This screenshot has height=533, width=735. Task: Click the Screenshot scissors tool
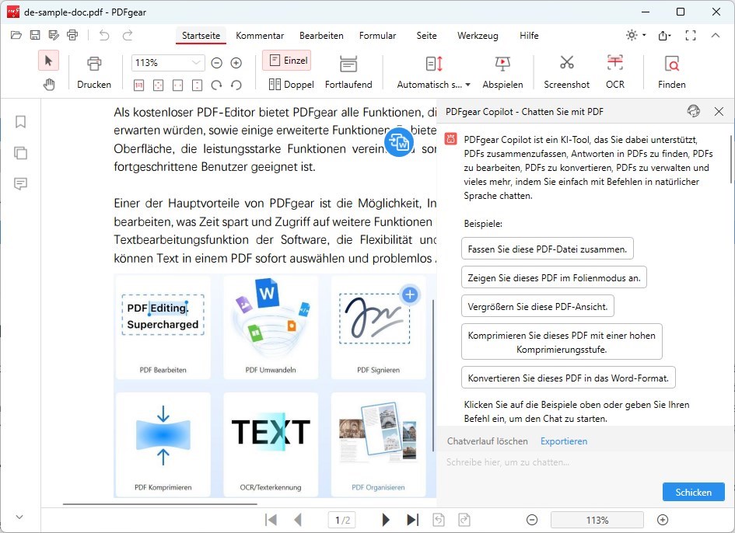567,72
